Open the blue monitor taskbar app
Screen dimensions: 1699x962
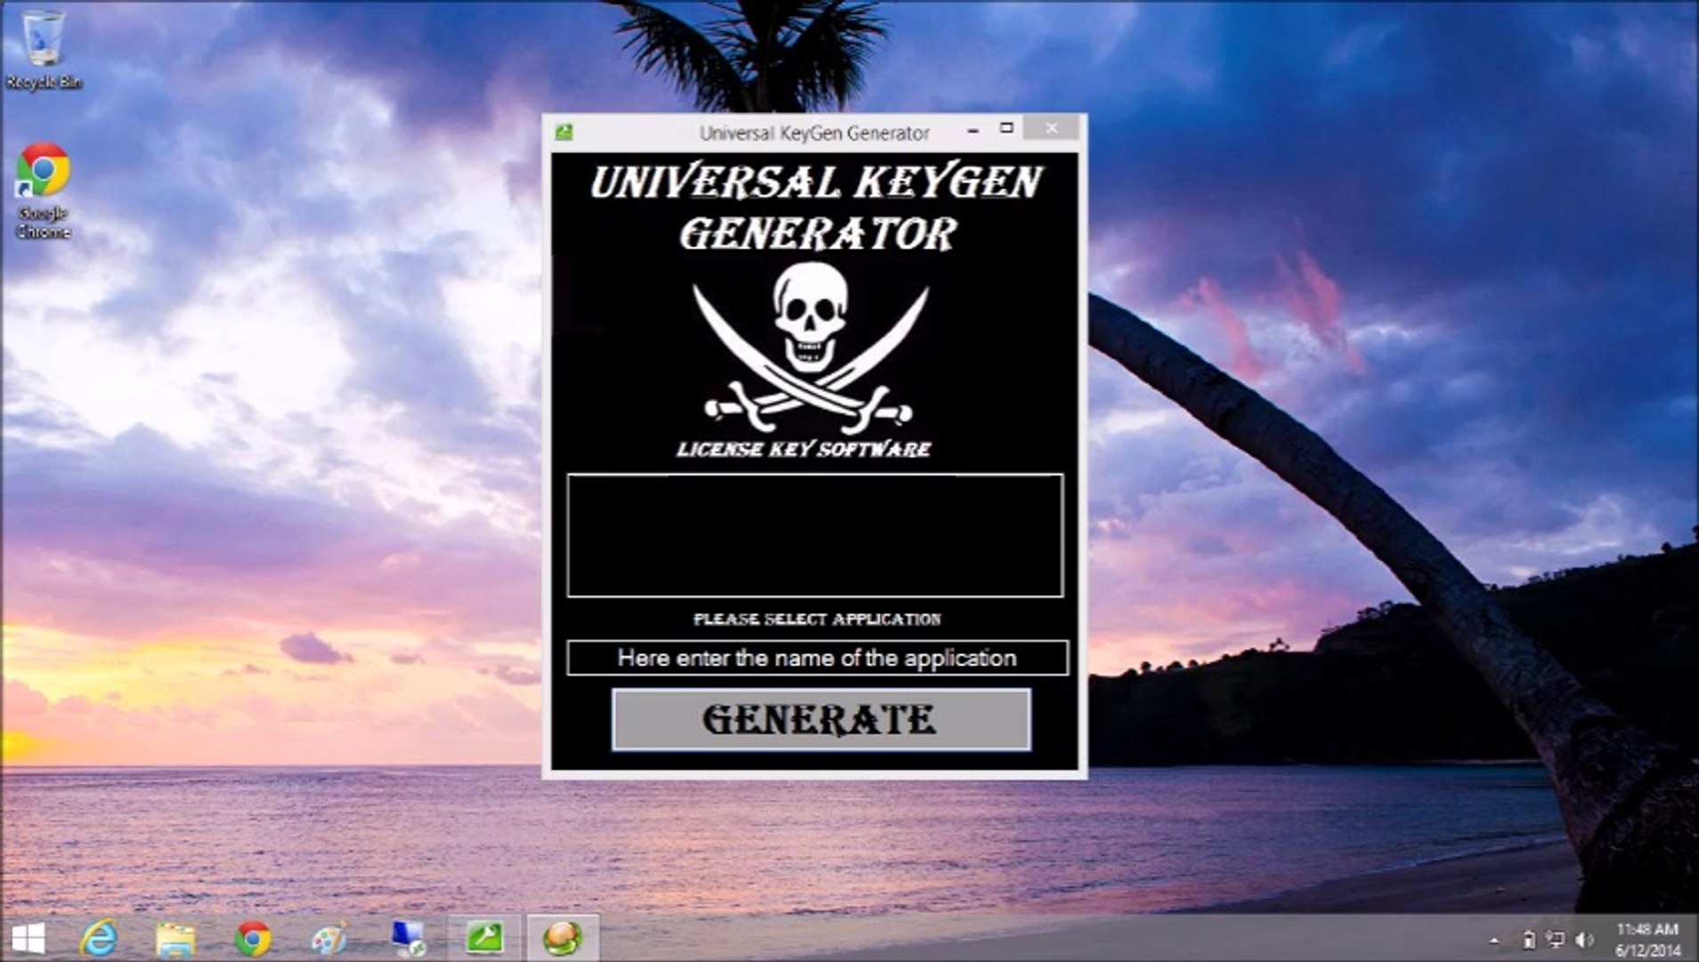click(x=408, y=939)
